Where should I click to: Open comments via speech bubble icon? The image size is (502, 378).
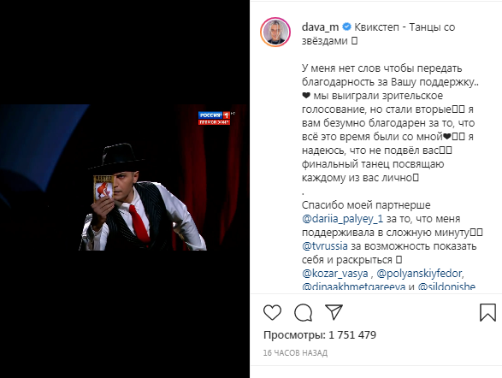point(304,312)
